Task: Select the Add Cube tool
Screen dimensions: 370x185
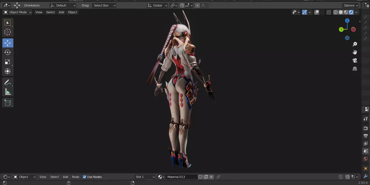Action: tap(8, 103)
